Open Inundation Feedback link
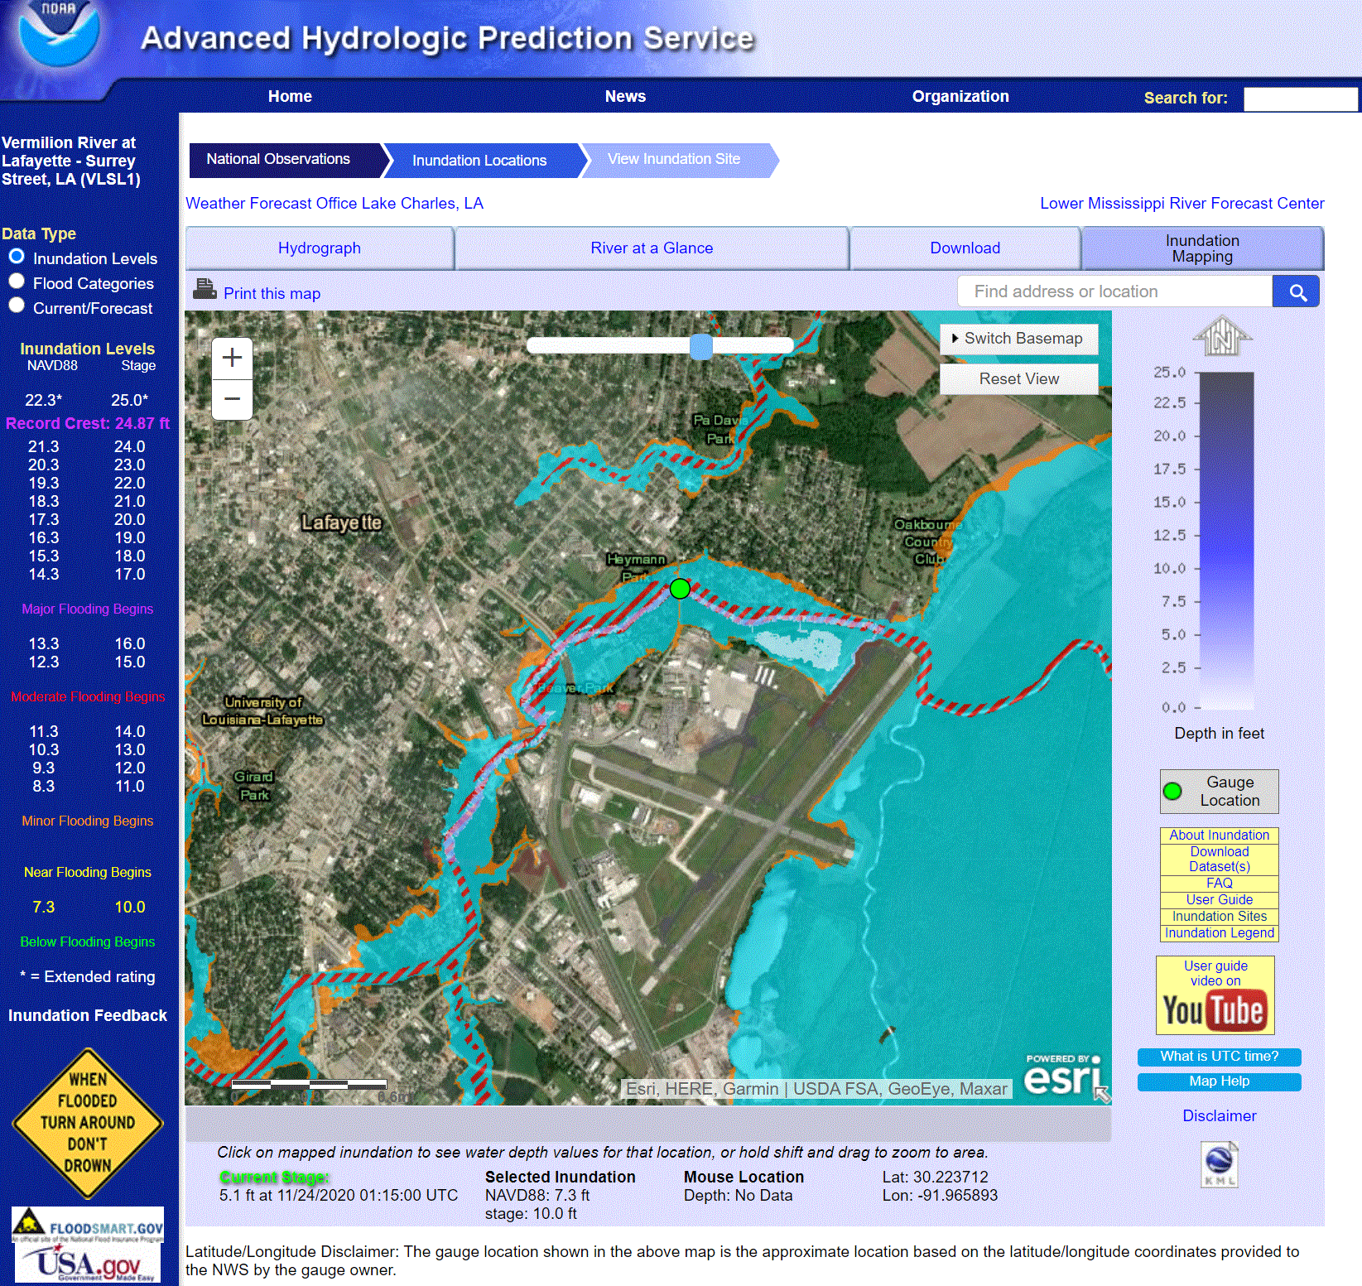 tap(87, 1015)
